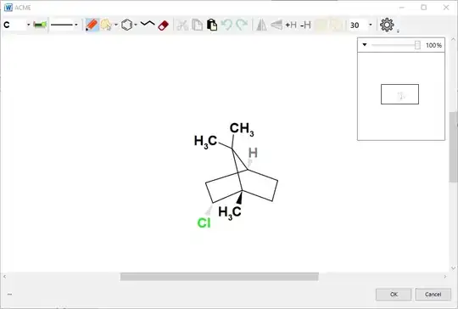Screen dimensions: 458x309
Task: Click the OK button
Action: pos(394,295)
